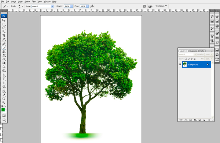
Task: Select the Clone Stamp tool
Action: pyautogui.click(x=4, y=52)
